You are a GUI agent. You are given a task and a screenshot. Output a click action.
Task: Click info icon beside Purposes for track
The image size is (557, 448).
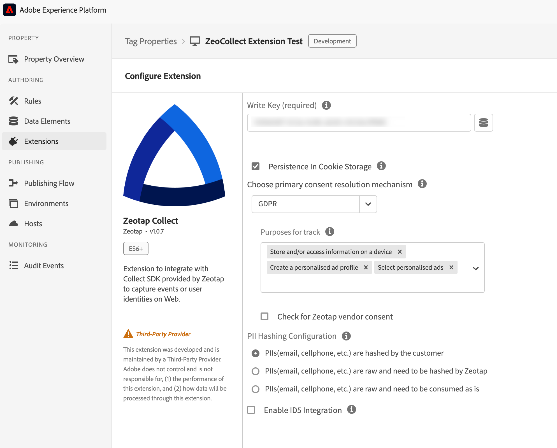[329, 232]
